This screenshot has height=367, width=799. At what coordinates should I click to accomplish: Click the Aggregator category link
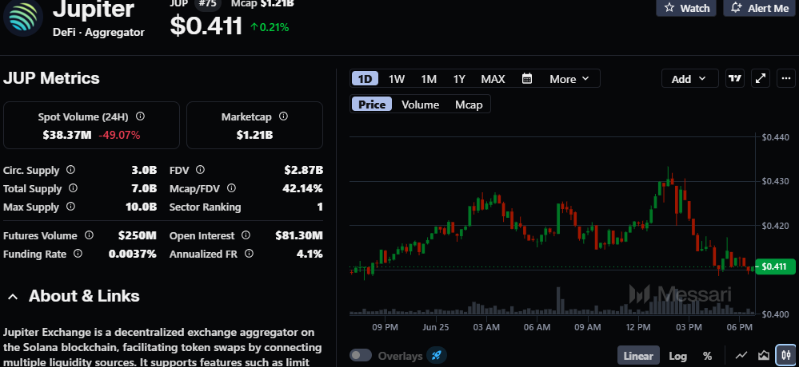(x=114, y=32)
